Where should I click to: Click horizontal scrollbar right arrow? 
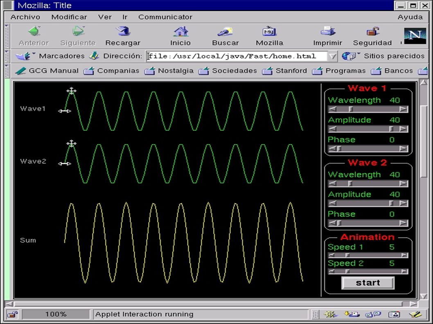(x=413, y=304)
